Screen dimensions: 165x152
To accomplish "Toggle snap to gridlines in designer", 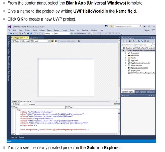I will click(24, 102).
